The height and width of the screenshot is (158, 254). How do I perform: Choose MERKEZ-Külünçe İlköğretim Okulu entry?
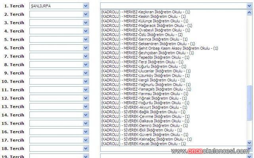(144, 21)
